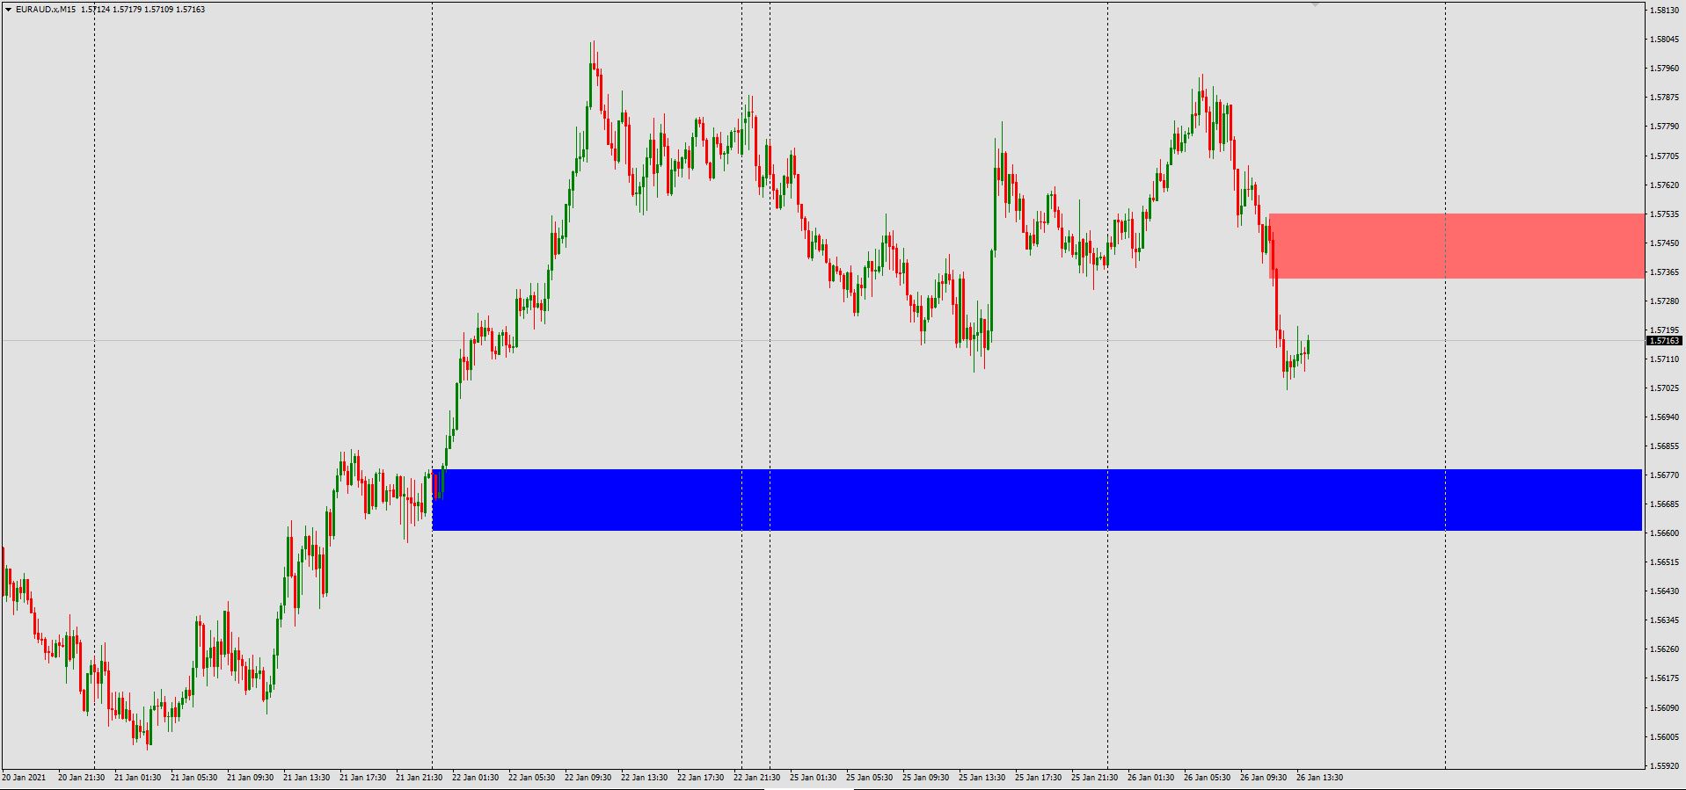1686x790 pixels.
Task: Click the 1.57365 price axis label
Action: 1665,272
